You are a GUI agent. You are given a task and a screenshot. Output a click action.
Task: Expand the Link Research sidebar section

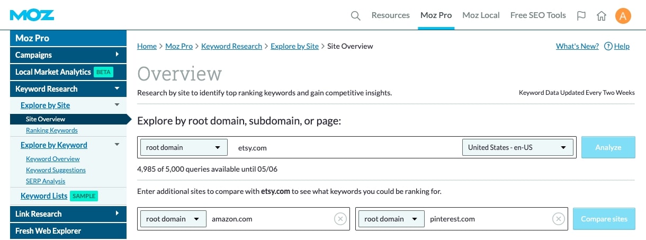[x=68, y=214]
